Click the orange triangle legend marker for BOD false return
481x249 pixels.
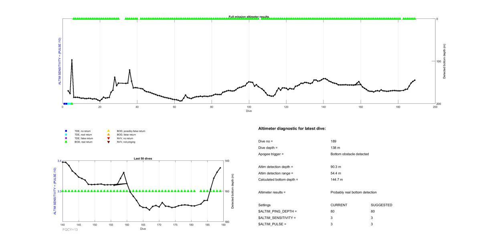click(x=109, y=135)
